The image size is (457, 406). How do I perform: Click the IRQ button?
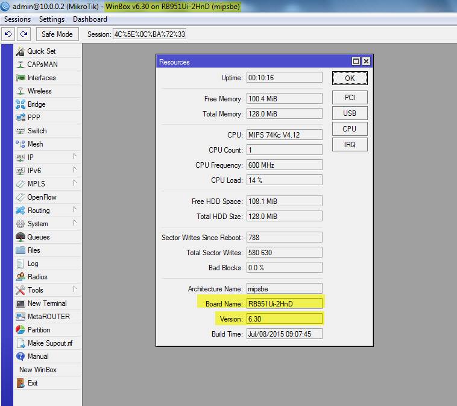[x=350, y=144]
